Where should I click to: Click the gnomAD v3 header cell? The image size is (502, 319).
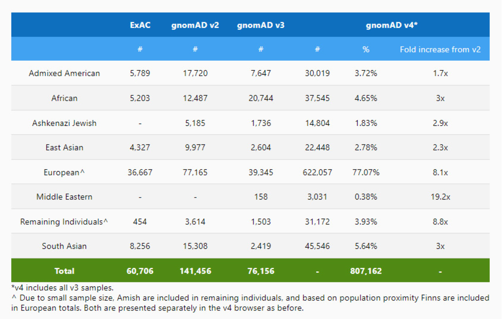tap(261, 25)
